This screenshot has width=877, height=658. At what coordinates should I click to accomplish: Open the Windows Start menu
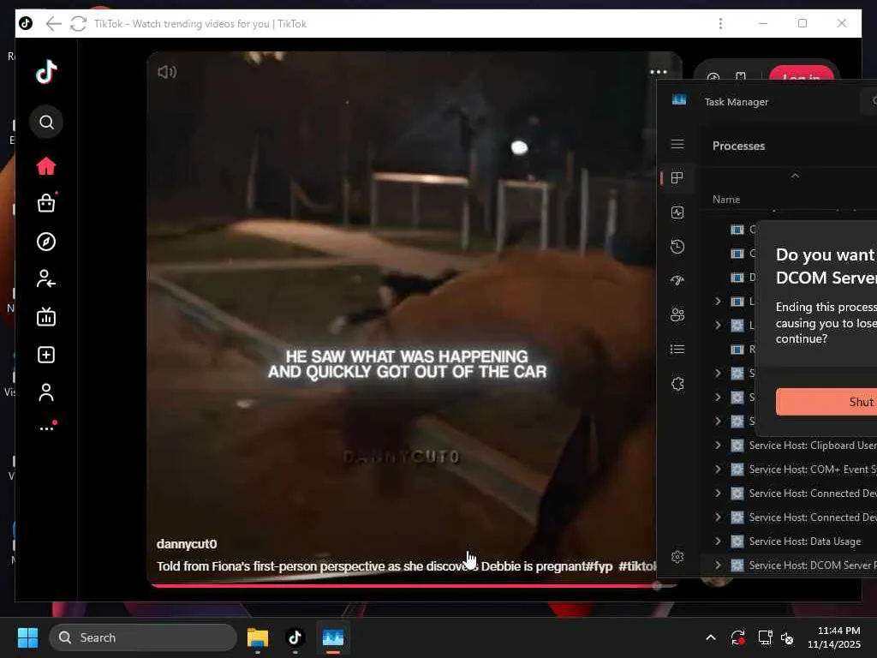pyautogui.click(x=27, y=637)
